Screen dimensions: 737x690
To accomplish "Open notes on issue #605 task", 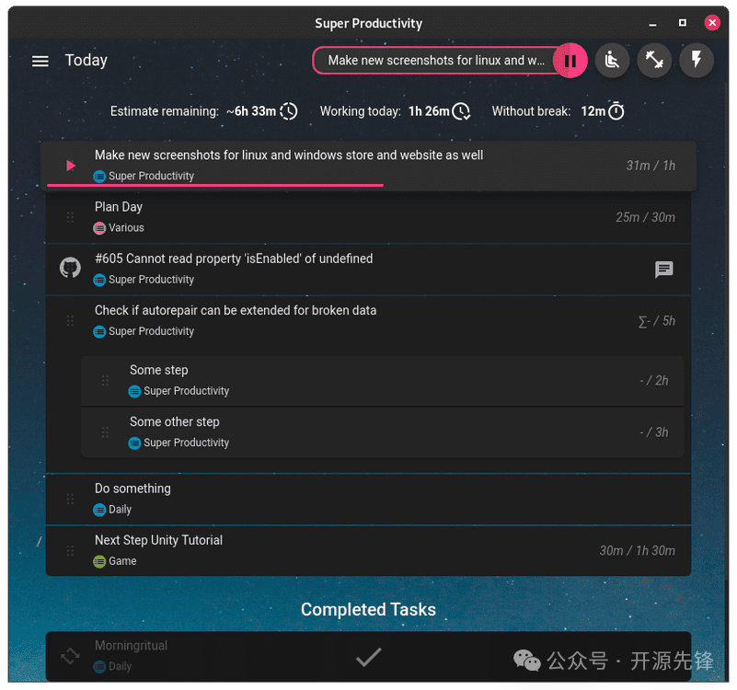I will coord(663,270).
